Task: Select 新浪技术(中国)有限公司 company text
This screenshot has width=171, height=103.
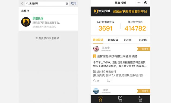Action: [x=44, y=27]
